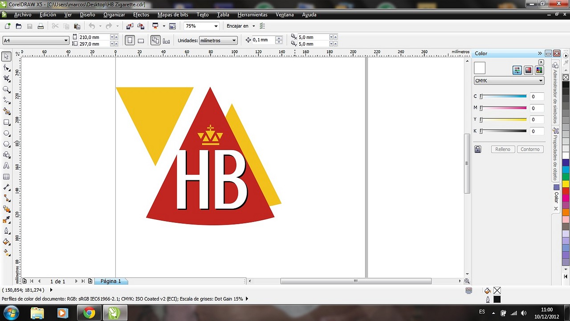Select the Text tool
The height and width of the screenshot is (321, 570).
point(6,166)
